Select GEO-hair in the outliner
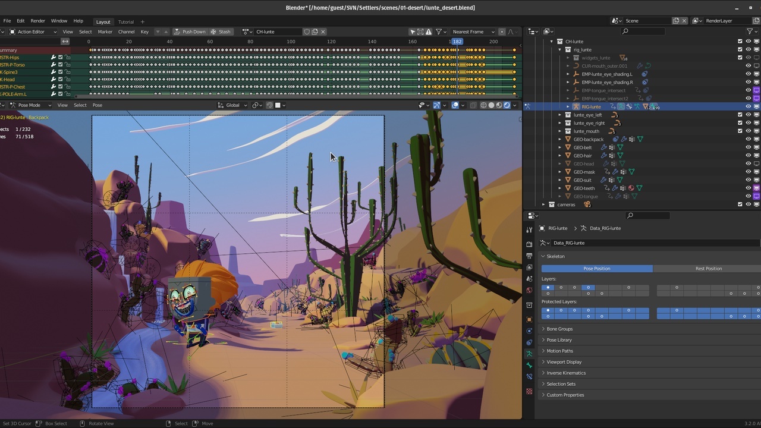 (x=583, y=156)
